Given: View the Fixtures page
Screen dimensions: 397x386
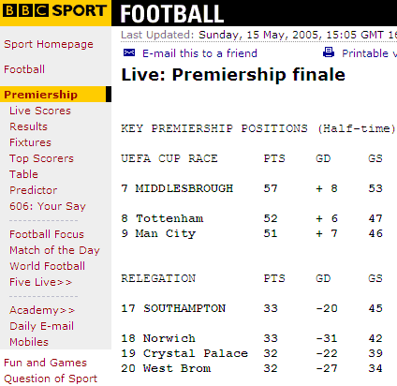Looking at the screenshot, I should (x=30, y=142).
